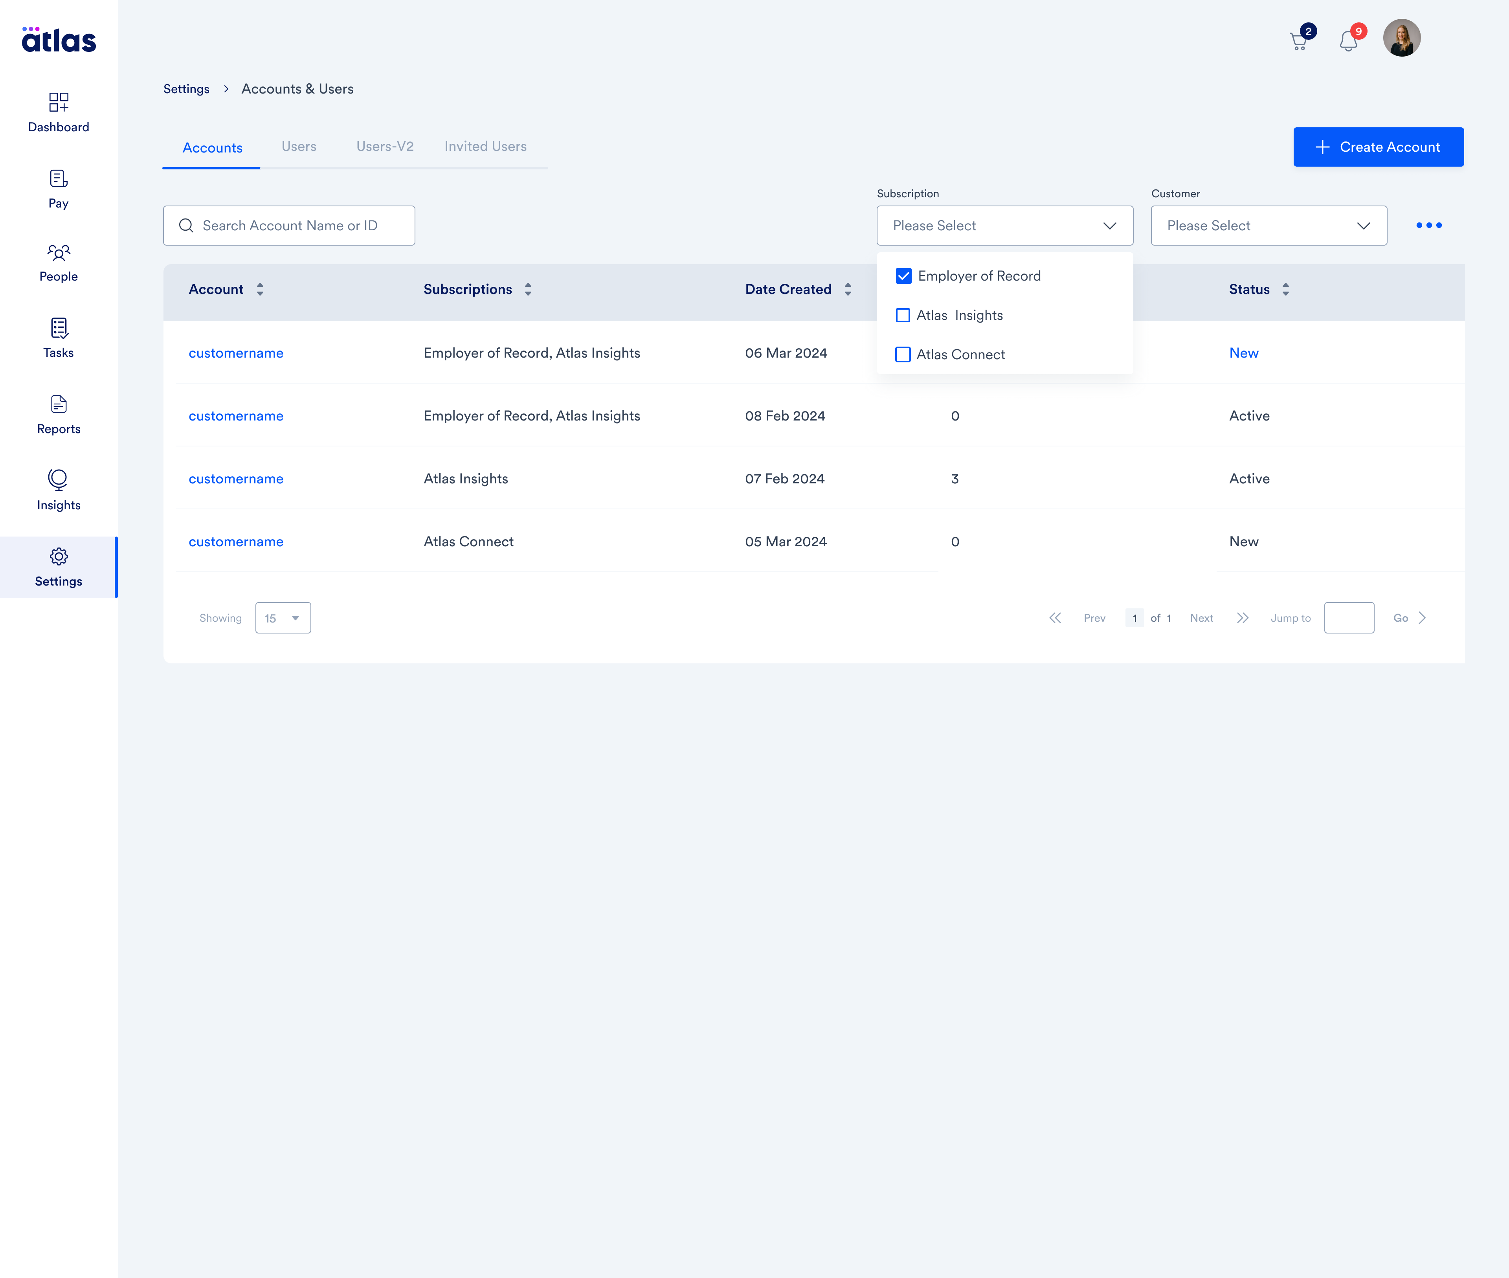Click the Jump to page input
The image size is (1509, 1278).
coord(1349,618)
